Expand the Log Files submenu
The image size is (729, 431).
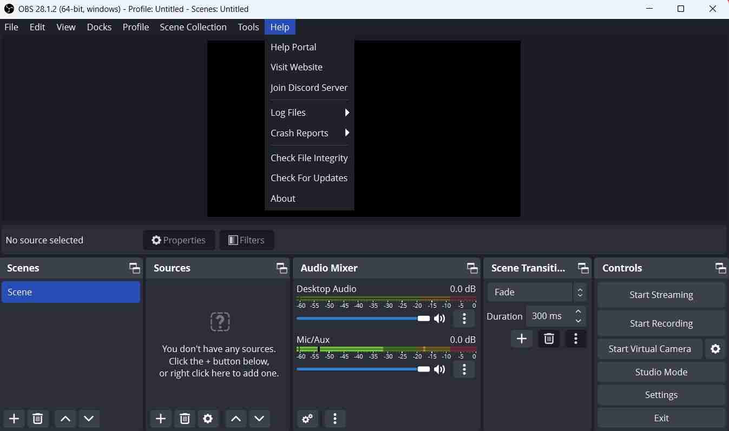tap(309, 112)
